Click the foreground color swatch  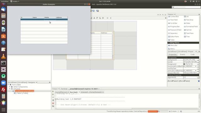[x=184, y=64]
